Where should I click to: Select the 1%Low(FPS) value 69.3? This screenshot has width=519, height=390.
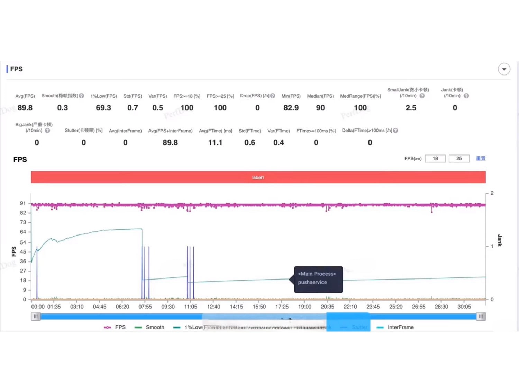103,108
